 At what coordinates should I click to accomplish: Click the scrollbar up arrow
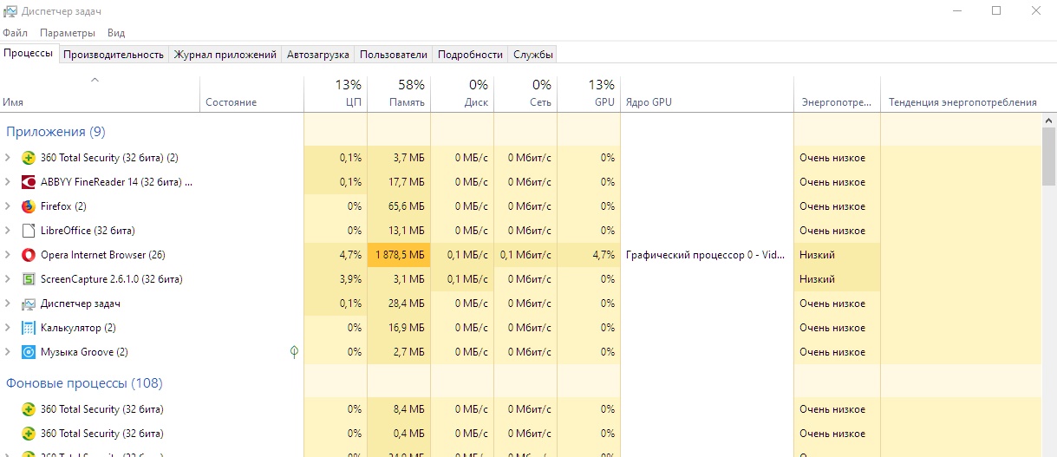[x=1049, y=120]
